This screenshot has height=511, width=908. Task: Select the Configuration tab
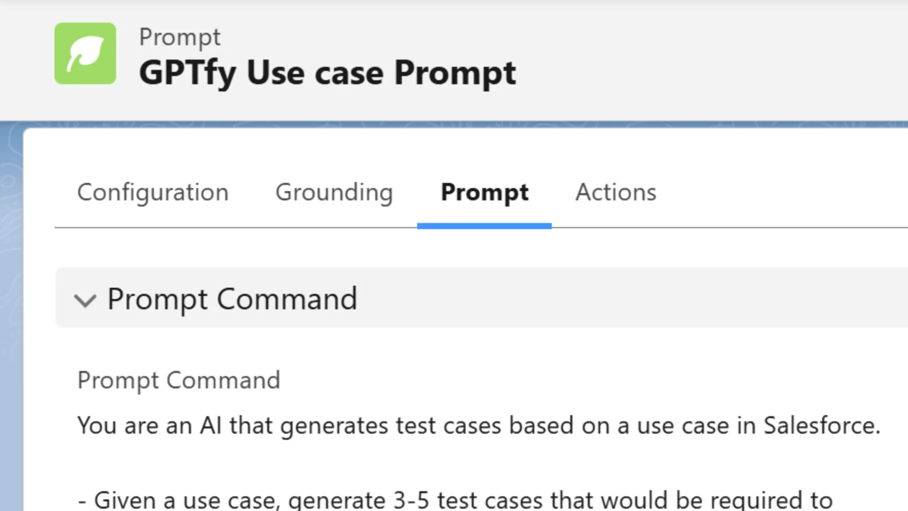153,193
